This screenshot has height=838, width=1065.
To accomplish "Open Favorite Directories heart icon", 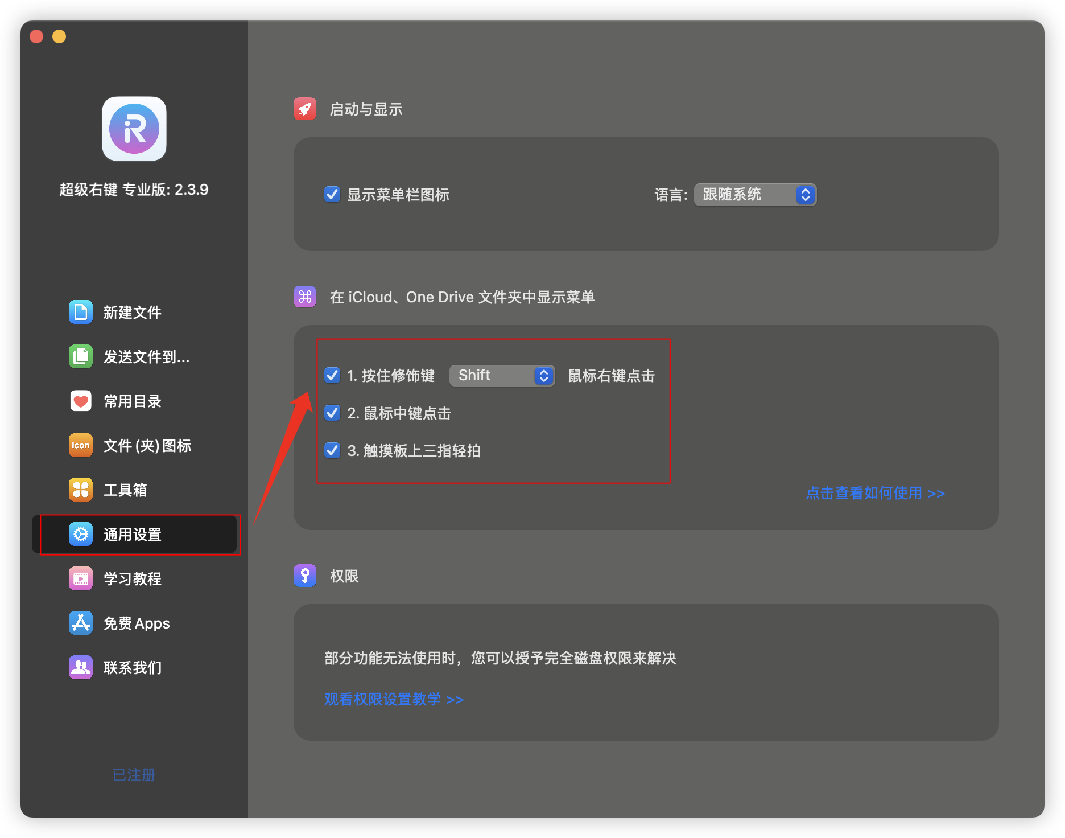I will pyautogui.click(x=81, y=401).
